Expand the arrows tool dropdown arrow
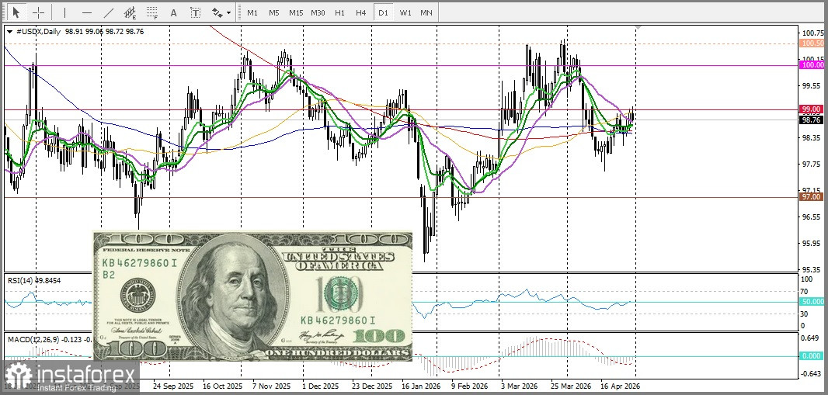The image size is (828, 395). pos(229,12)
